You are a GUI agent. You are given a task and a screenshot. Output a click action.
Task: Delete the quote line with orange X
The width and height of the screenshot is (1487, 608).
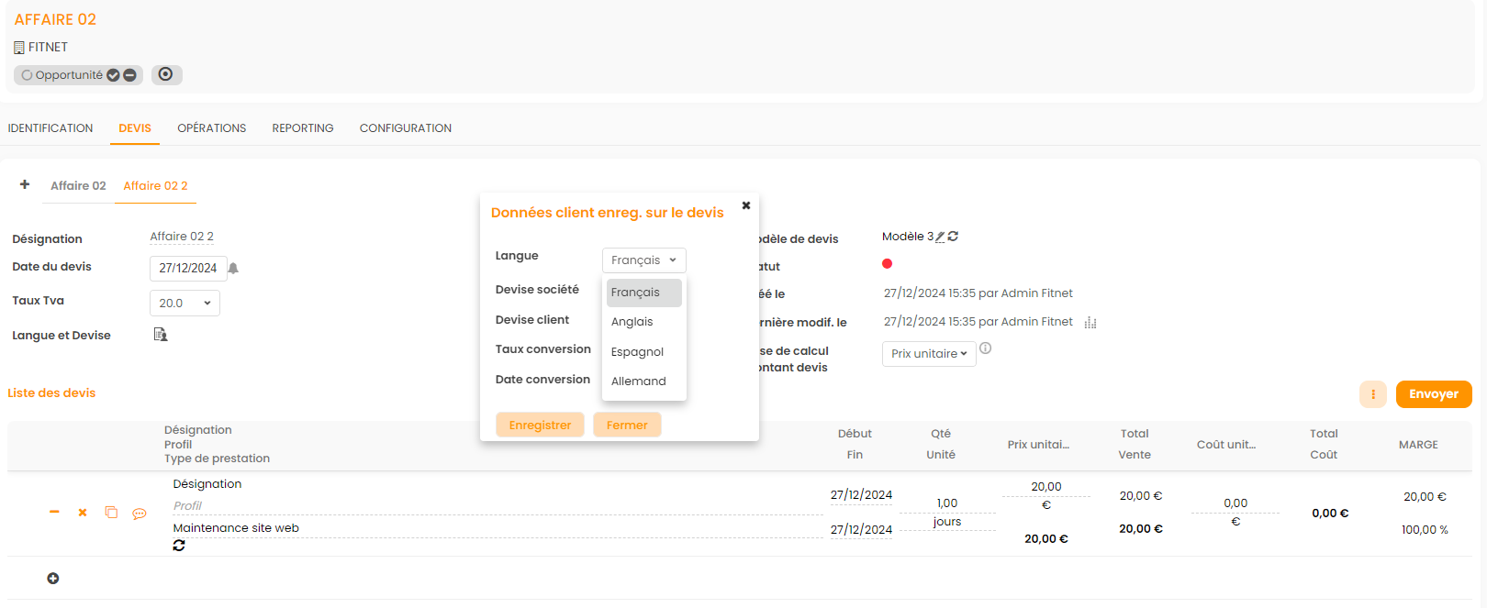[83, 513]
